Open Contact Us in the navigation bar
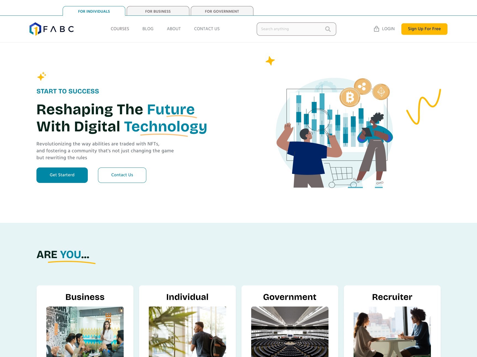The height and width of the screenshot is (357, 477). [x=207, y=29]
